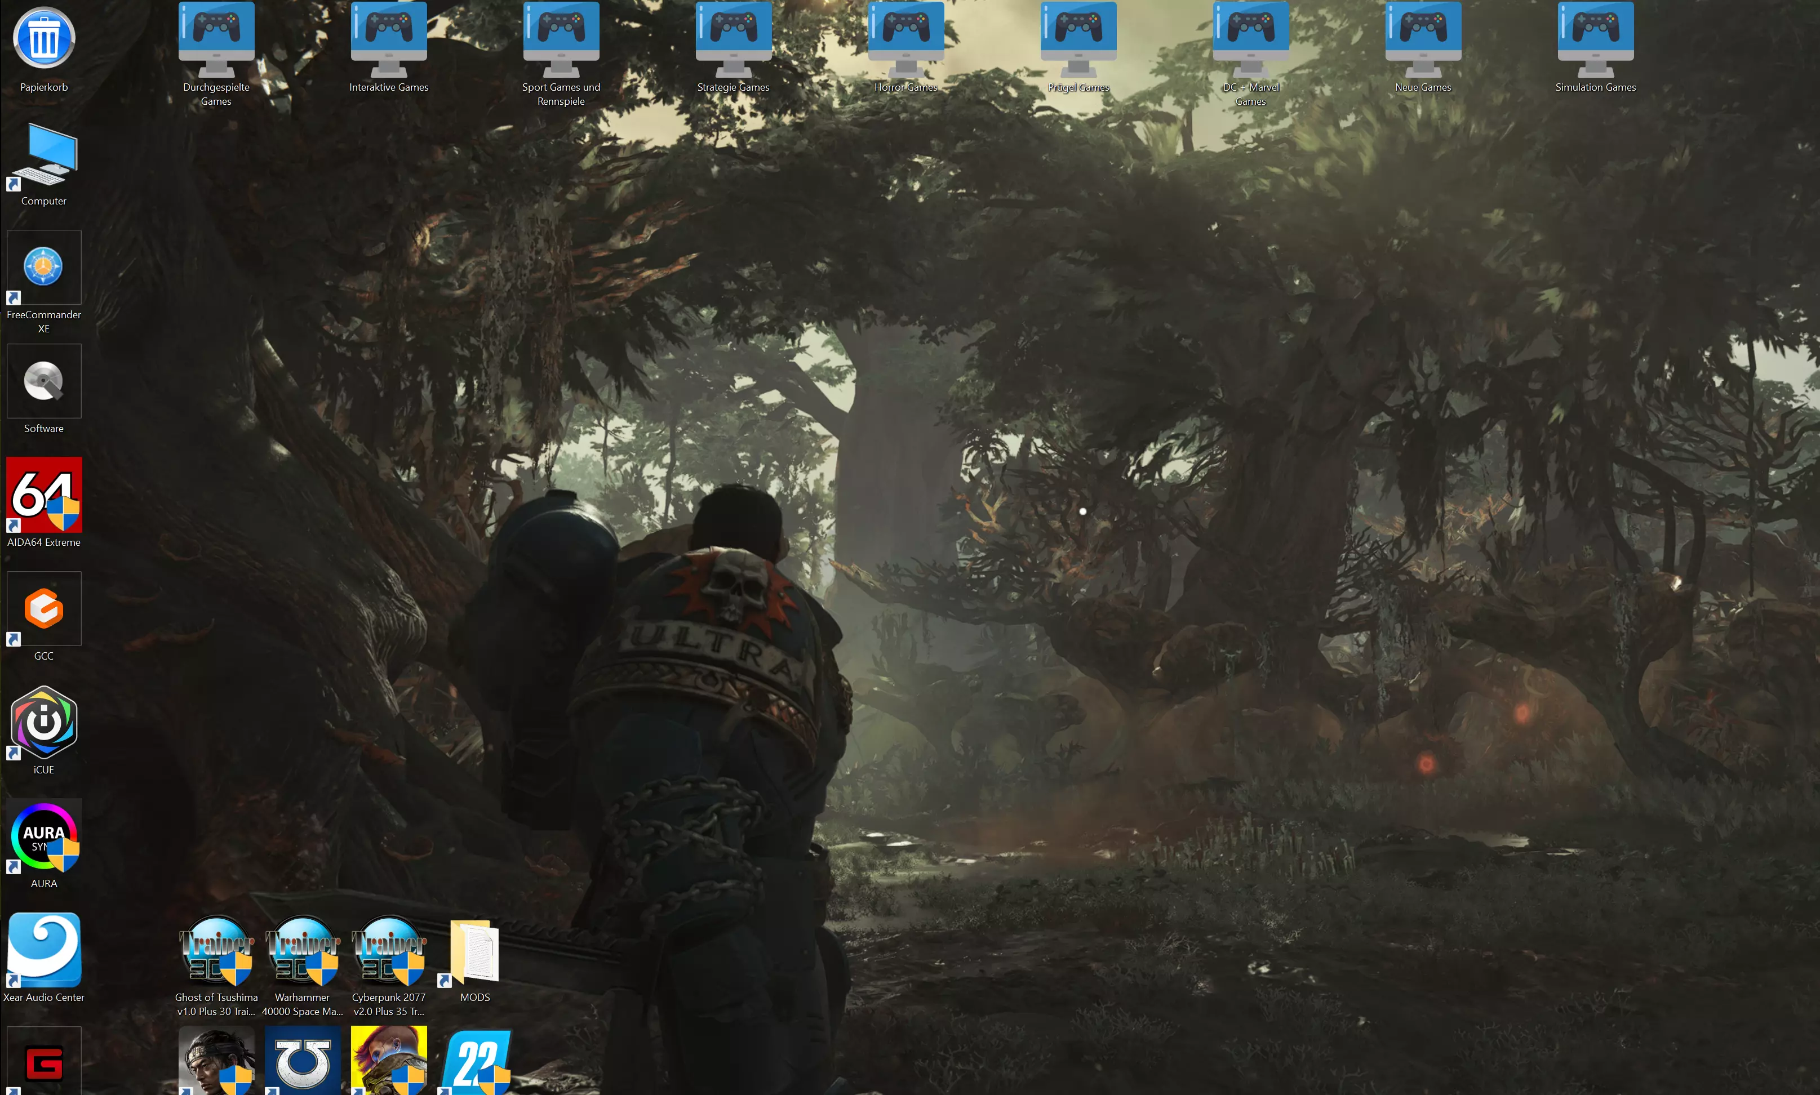This screenshot has height=1095, width=1820.
Task: Select the red G logo shortcut
Action: click(x=43, y=1061)
